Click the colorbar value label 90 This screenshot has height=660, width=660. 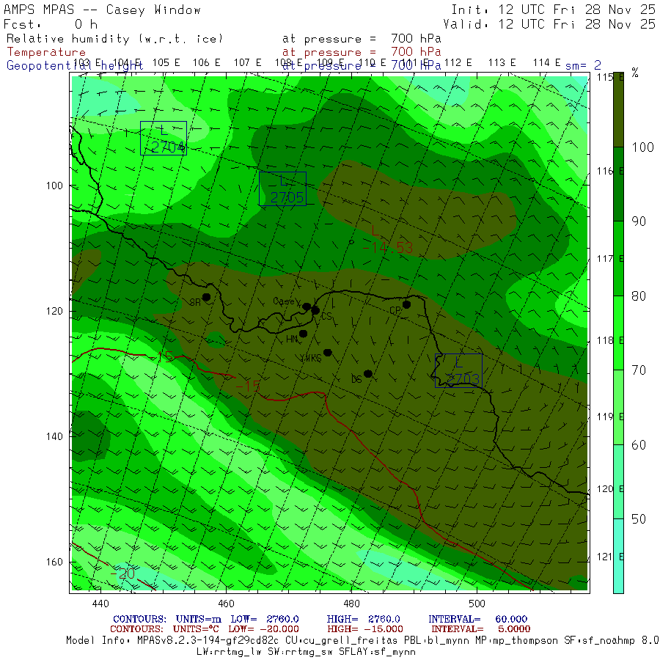pos(639,221)
